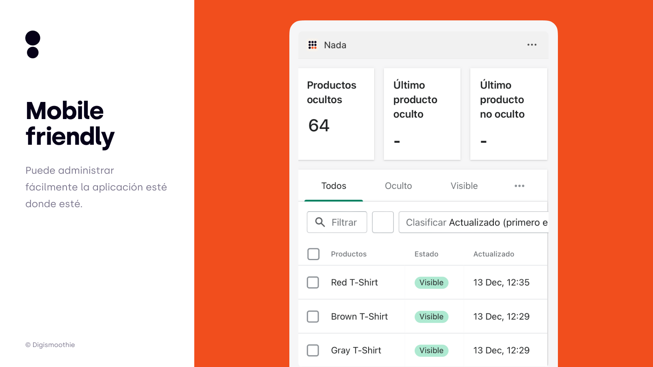Click the Productos column header

coord(349,254)
